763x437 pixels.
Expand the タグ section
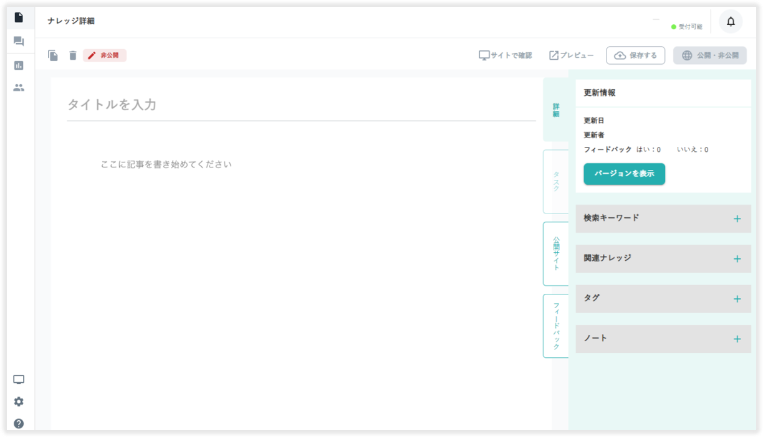pyautogui.click(x=737, y=299)
